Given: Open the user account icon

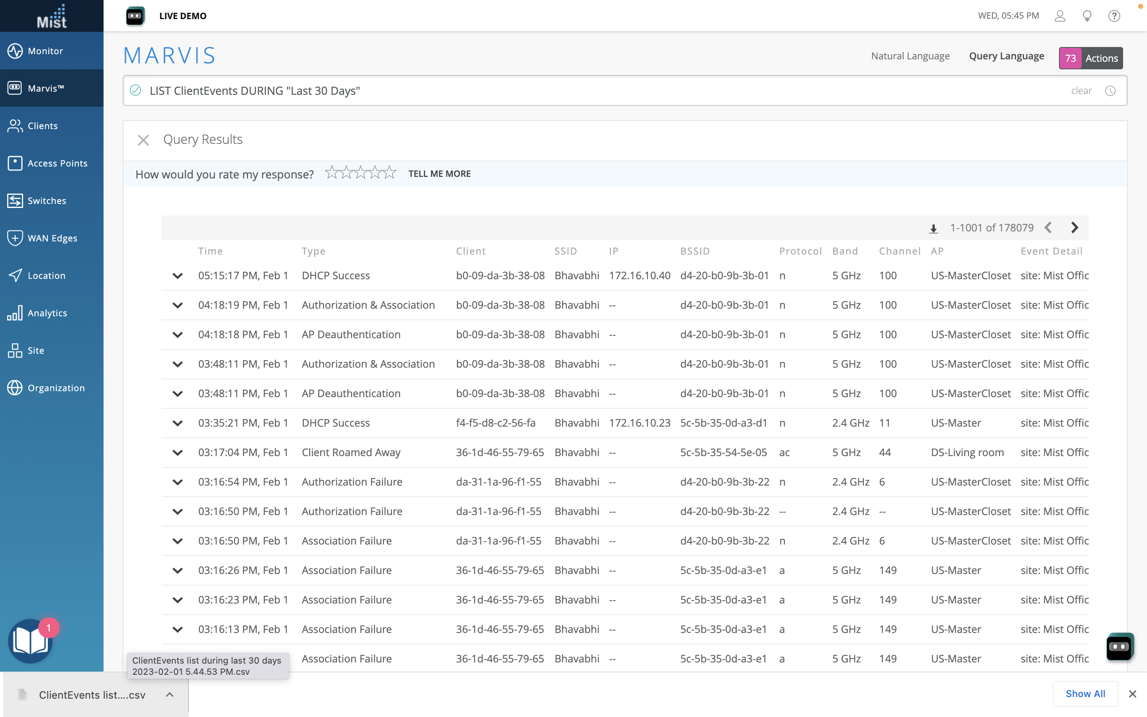Looking at the screenshot, I should 1060,16.
